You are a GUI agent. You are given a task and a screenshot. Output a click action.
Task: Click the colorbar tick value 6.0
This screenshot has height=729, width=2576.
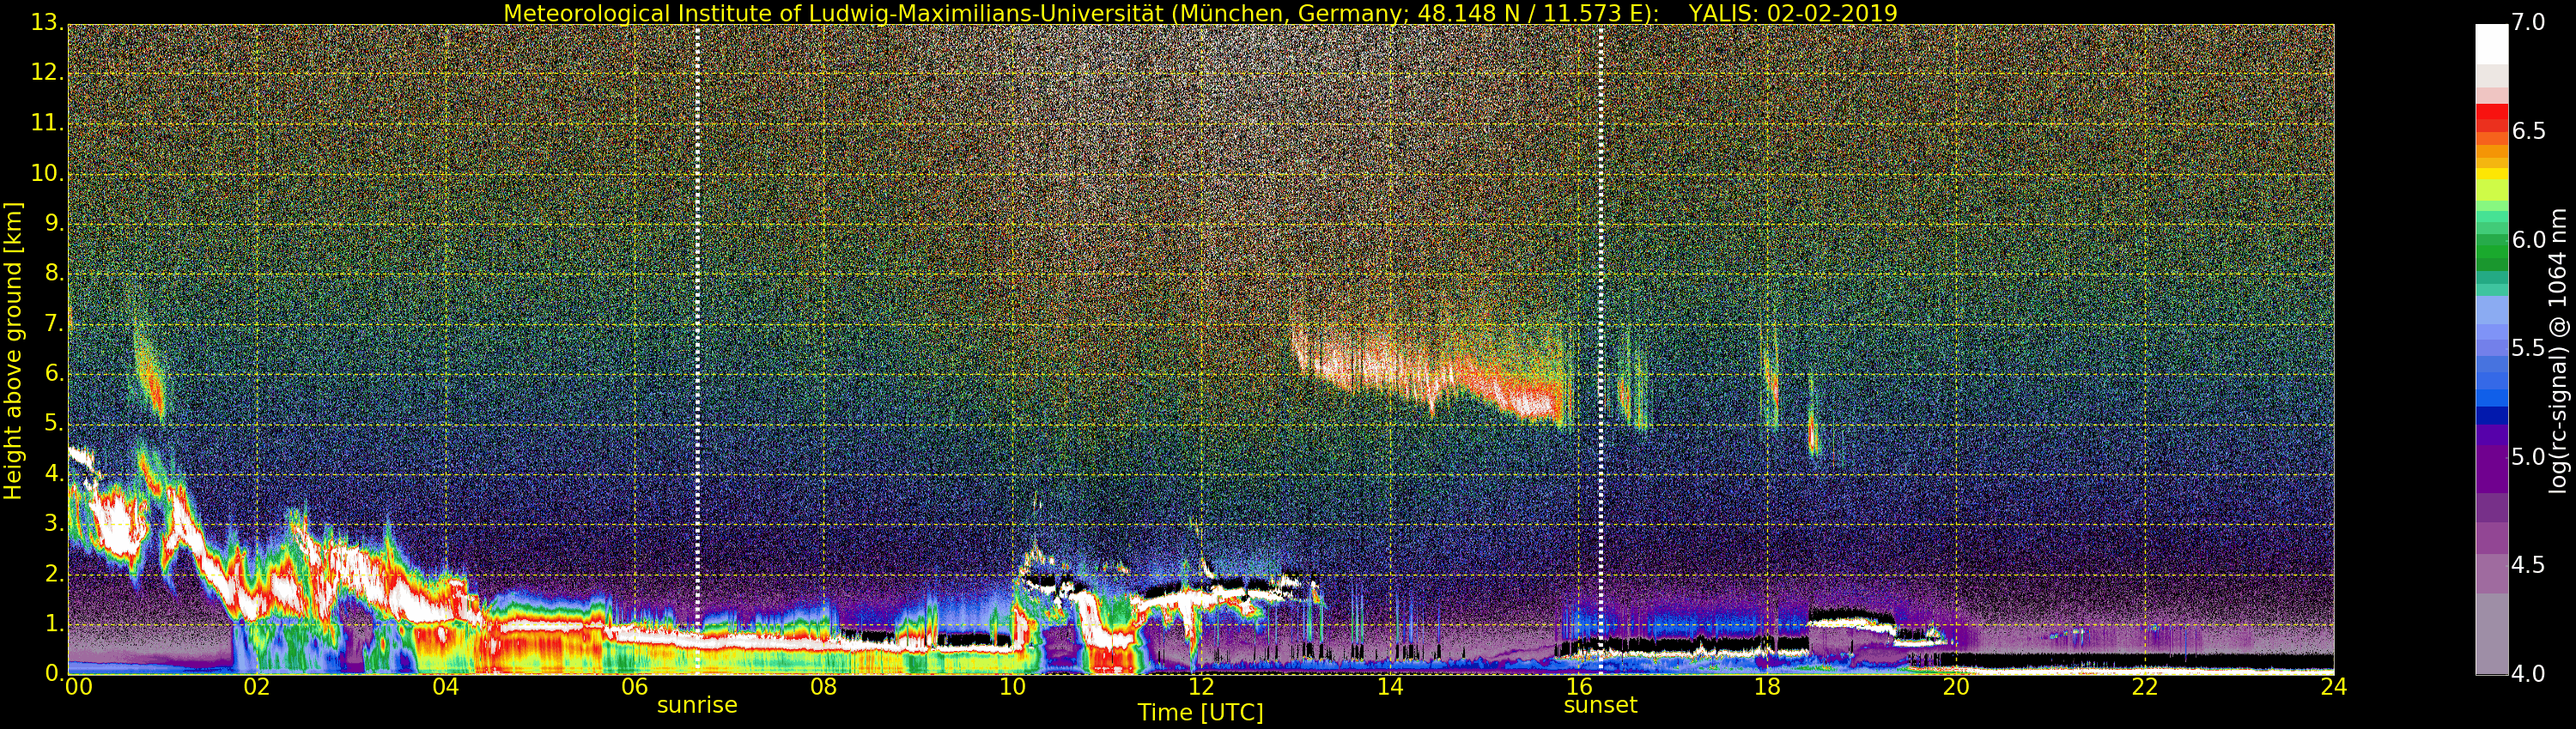2528,239
